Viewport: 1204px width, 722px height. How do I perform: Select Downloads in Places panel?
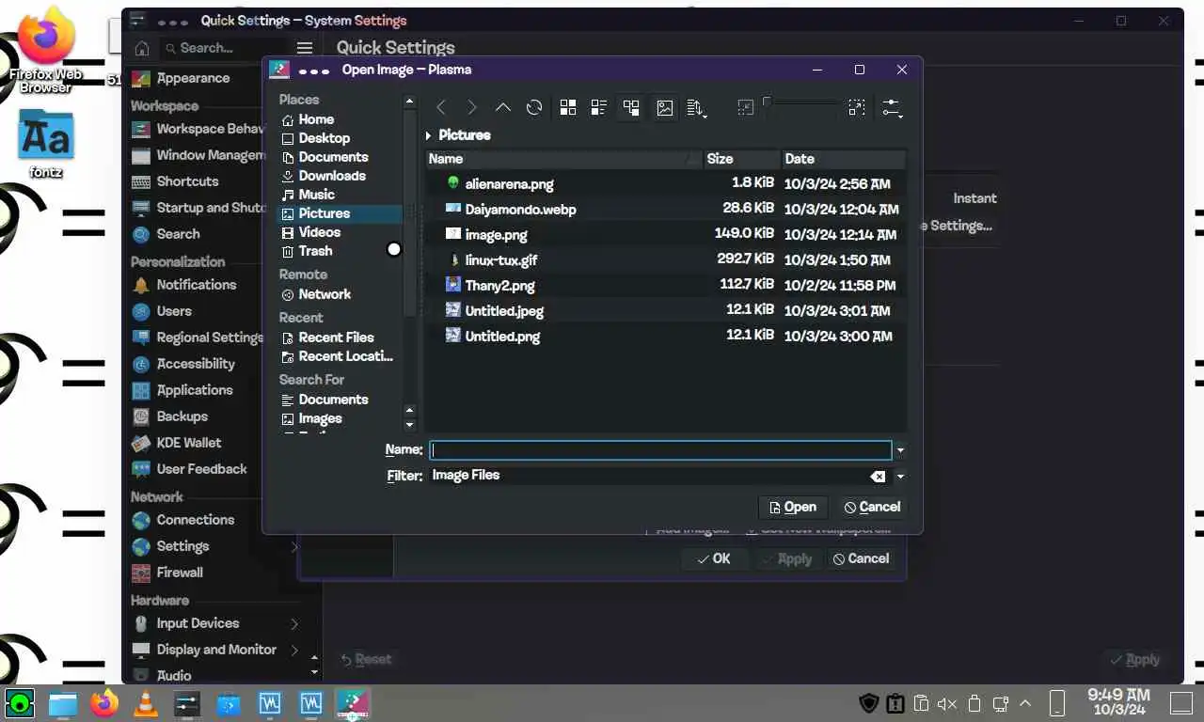(x=341, y=176)
